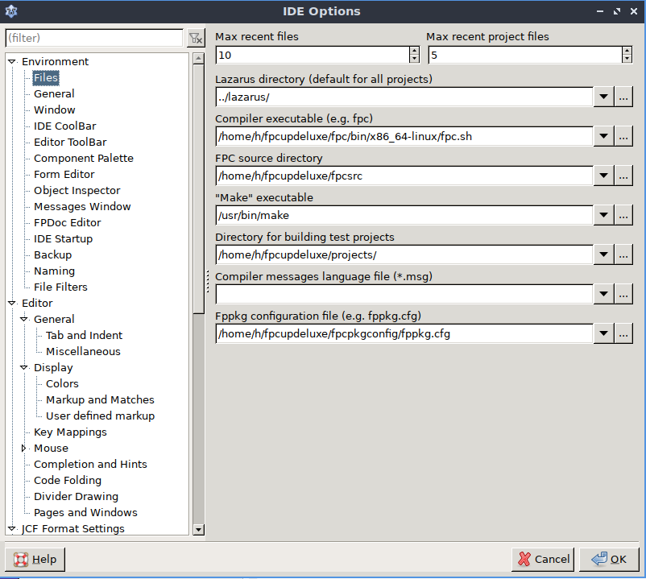
Task: Open the Compiler executable dropdown list
Action: (603, 136)
